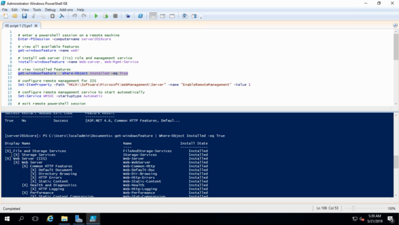This screenshot has width=399, height=225.
Task: Open Server Manager from taskbar
Action: click(x=79, y=219)
